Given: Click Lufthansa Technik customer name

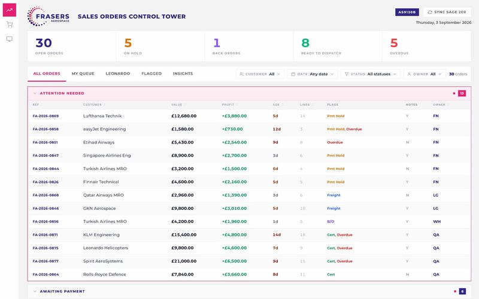Looking at the screenshot, I should (102, 116).
